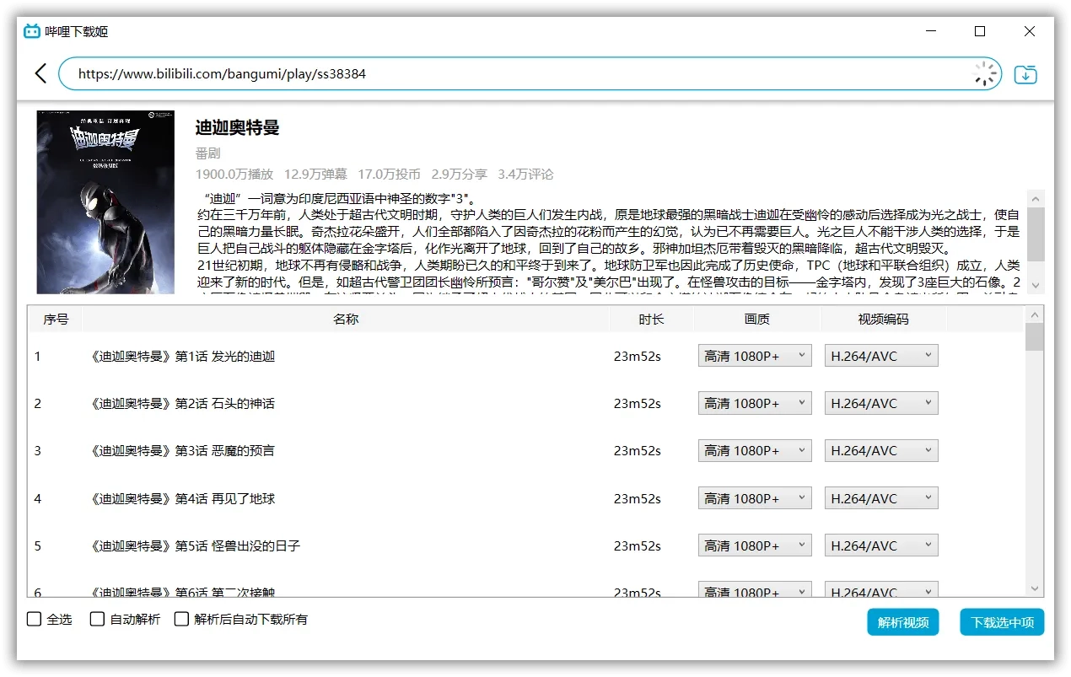
Task: Click the 3.4万评论 stat
Action: (525, 175)
